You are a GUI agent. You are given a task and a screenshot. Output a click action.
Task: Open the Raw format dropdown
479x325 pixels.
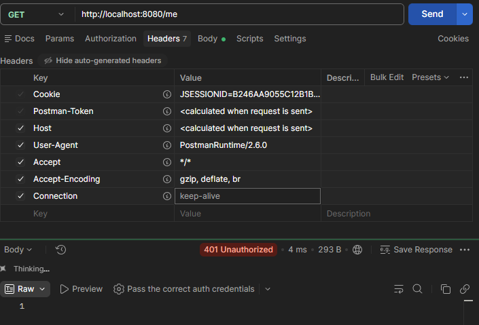tap(25, 289)
